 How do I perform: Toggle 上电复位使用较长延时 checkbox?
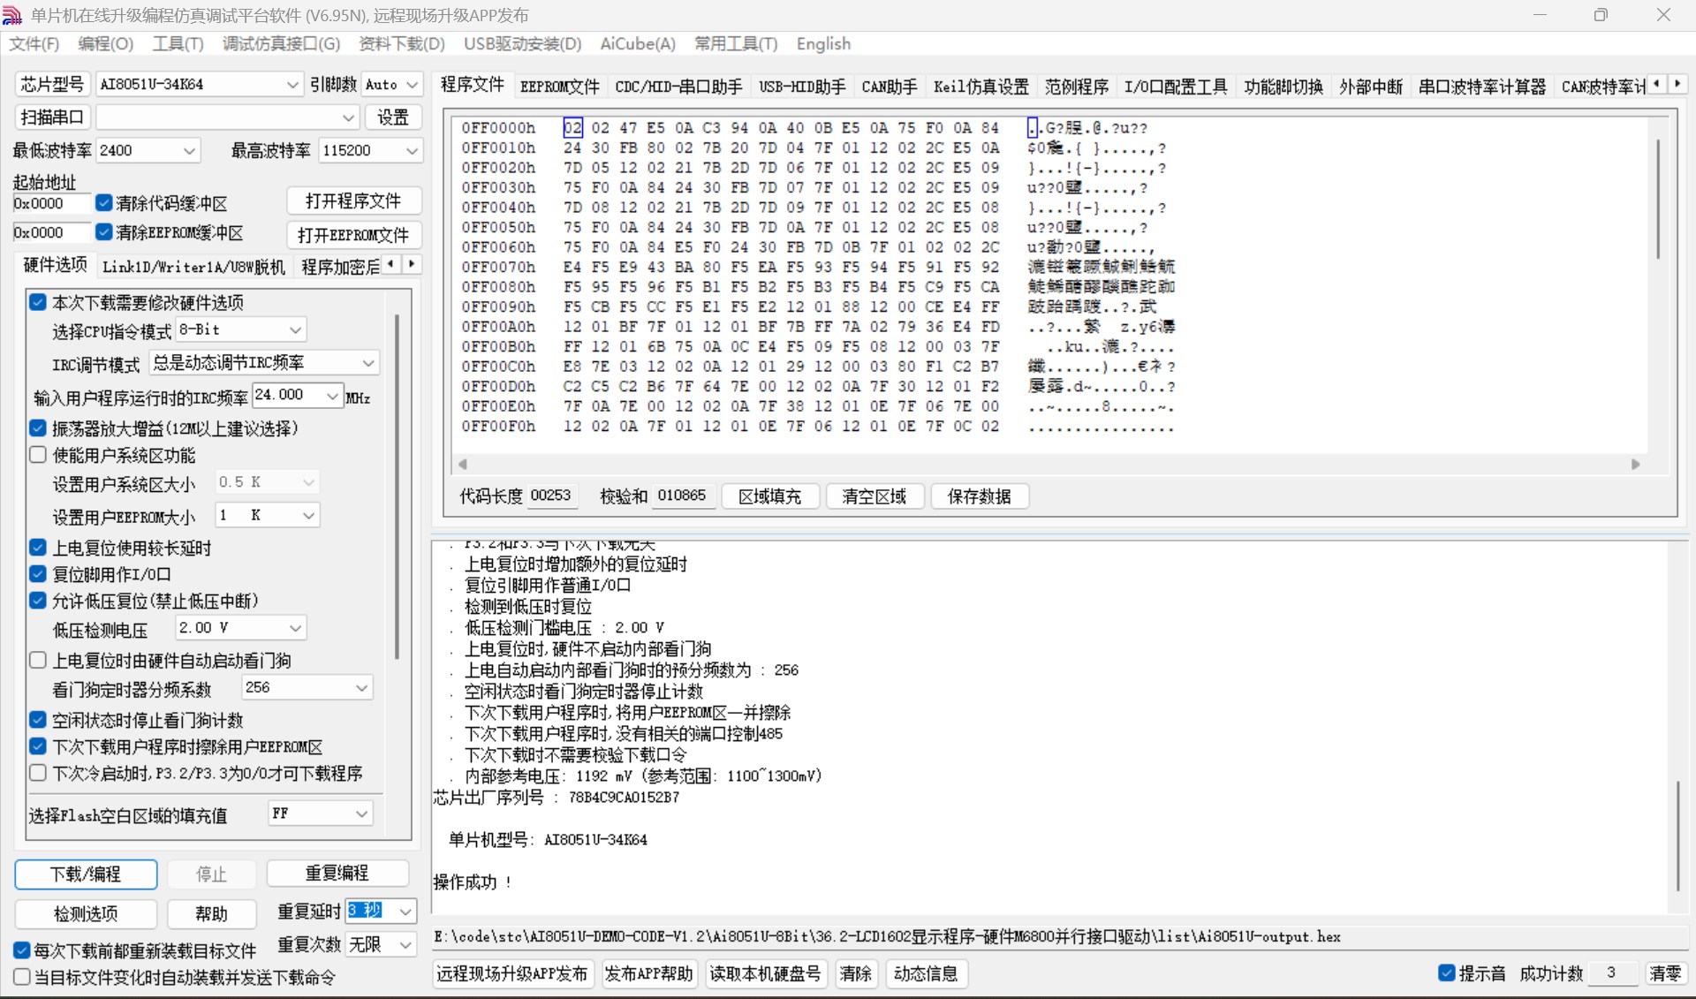tap(38, 548)
